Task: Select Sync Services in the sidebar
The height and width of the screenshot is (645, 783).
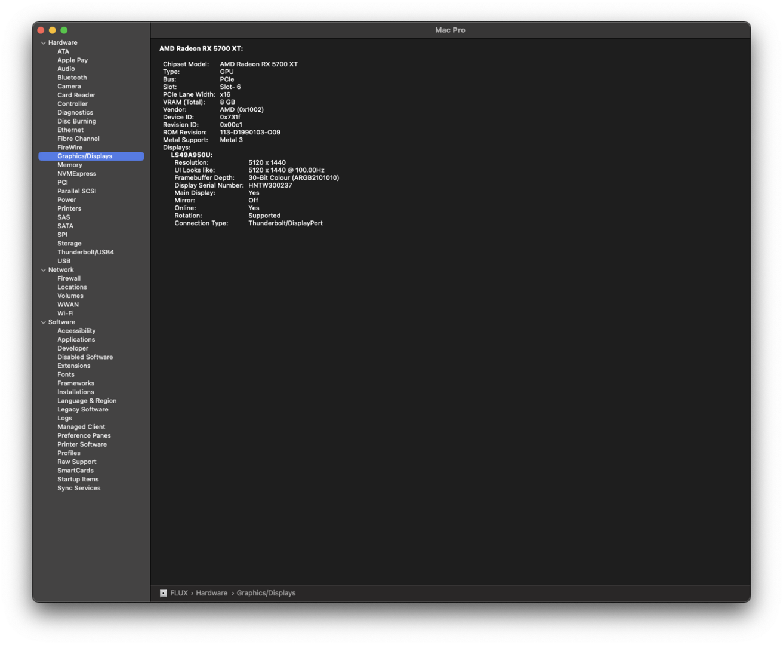Action: [79, 488]
